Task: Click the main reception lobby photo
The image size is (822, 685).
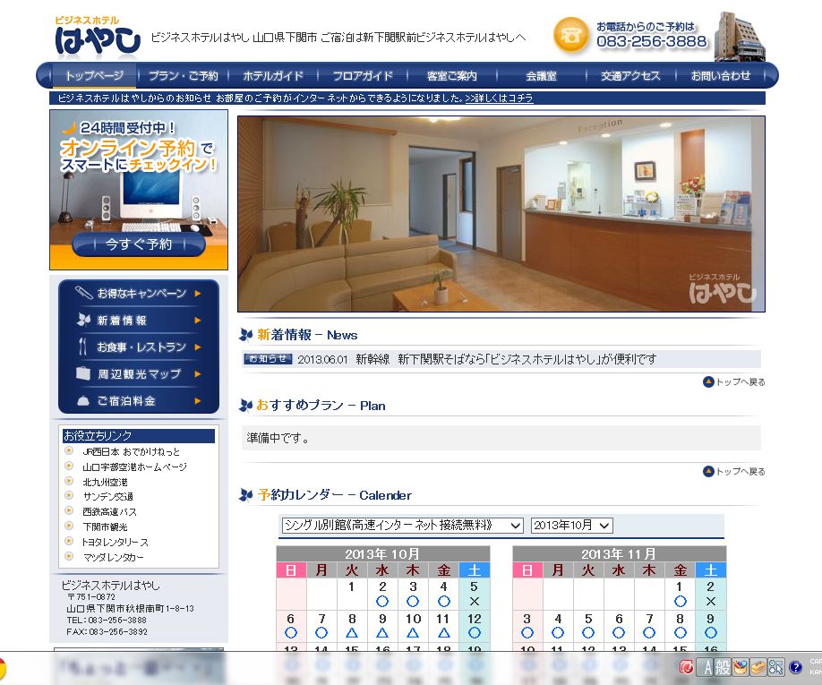Action: pos(501,214)
